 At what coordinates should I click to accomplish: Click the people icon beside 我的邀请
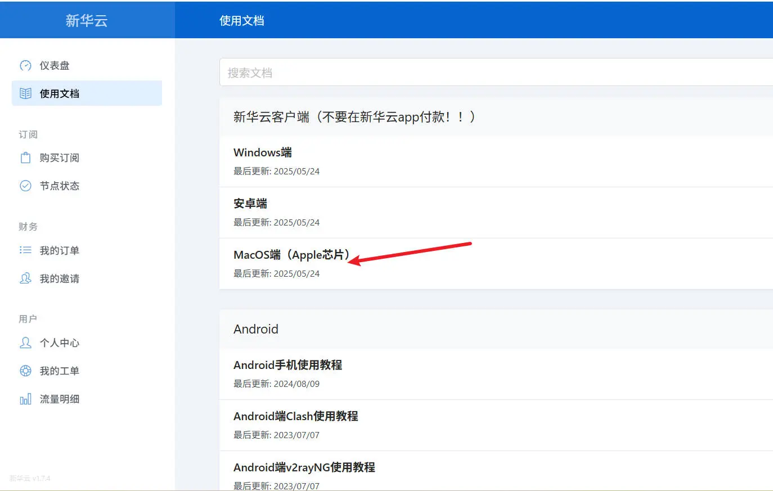(x=25, y=278)
